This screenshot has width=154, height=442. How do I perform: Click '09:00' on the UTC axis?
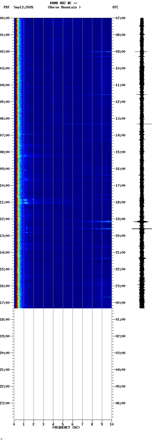click(121, 52)
